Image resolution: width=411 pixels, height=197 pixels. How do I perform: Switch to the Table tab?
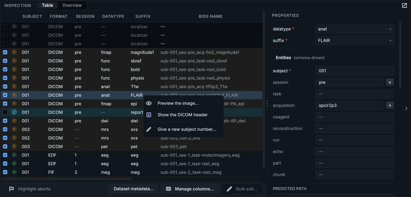[48, 5]
